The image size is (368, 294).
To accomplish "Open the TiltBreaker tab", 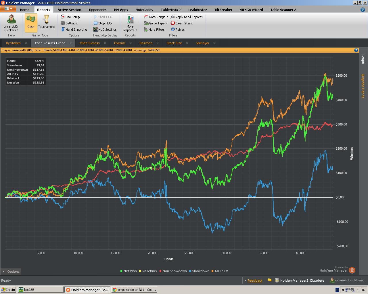I will click(x=223, y=10).
